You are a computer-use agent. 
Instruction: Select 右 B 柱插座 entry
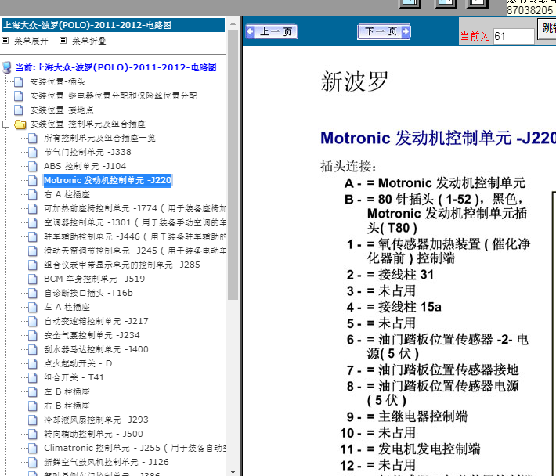tap(67, 406)
